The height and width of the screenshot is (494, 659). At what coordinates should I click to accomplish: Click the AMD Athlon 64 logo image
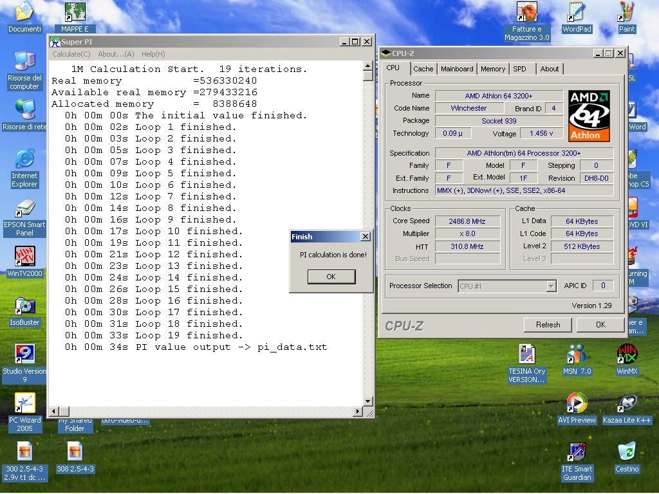point(589,116)
